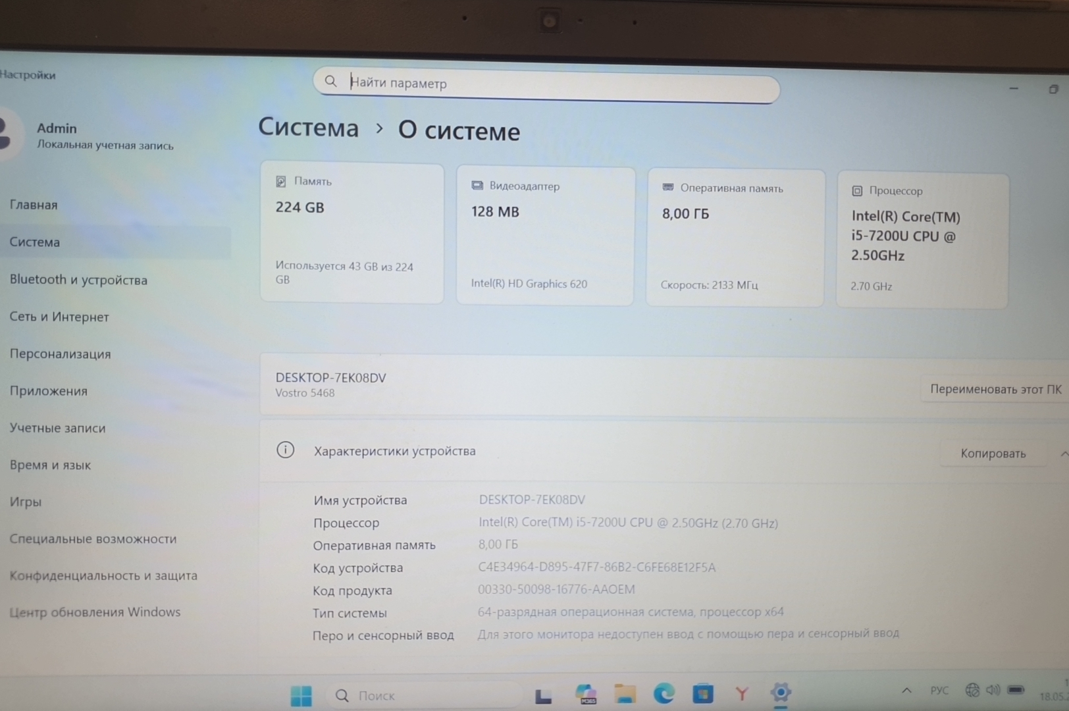Open Task View from the taskbar
This screenshot has height=711, width=1069.
coord(544,695)
